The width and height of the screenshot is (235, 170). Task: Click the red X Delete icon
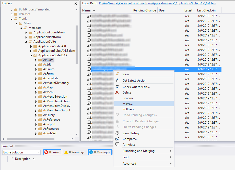(117, 93)
